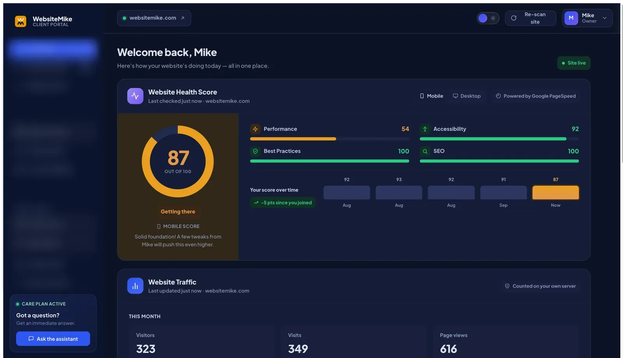Screen dimensions: 623x358
Task: Click the THIS MONTH heading
Action: coord(144,317)
